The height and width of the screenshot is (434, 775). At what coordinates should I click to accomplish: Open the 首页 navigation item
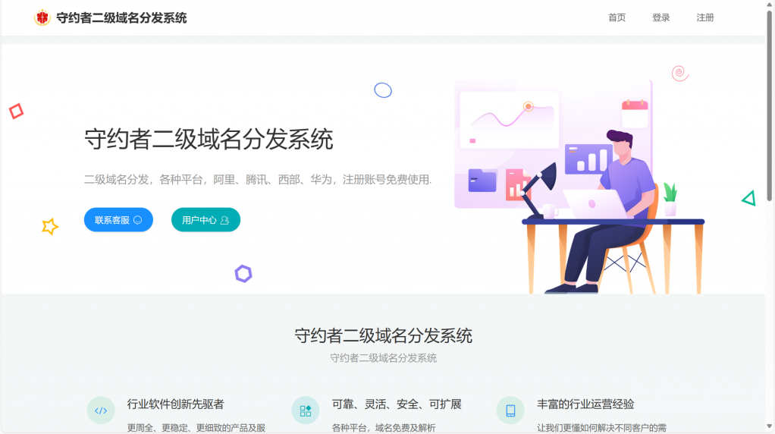click(617, 17)
